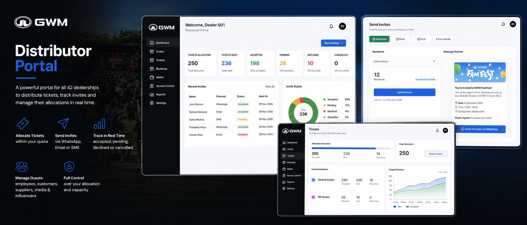
Task: Click the John Dlamini invite row name
Action: (196, 104)
